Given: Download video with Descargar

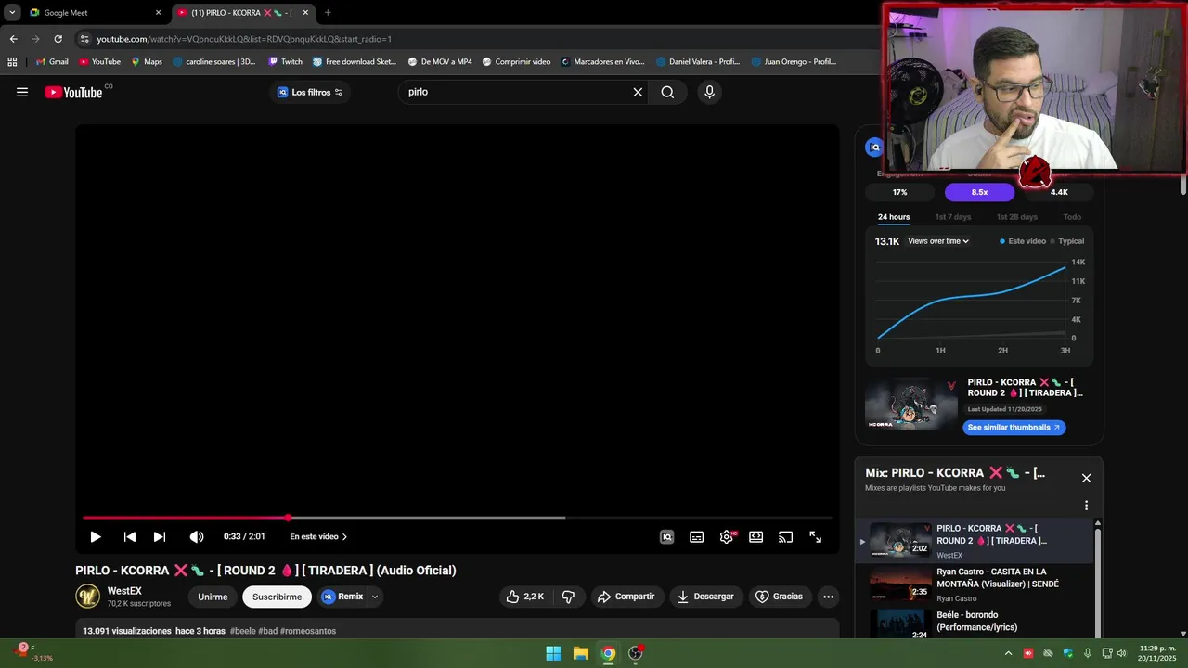Looking at the screenshot, I should pos(705,597).
